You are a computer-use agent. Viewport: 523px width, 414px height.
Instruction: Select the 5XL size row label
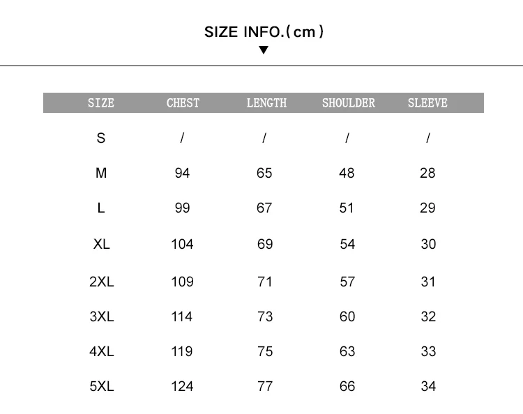point(101,386)
